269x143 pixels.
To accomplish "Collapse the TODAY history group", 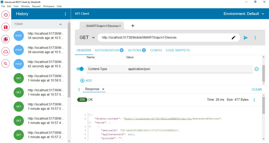I will click(x=60, y=24).
